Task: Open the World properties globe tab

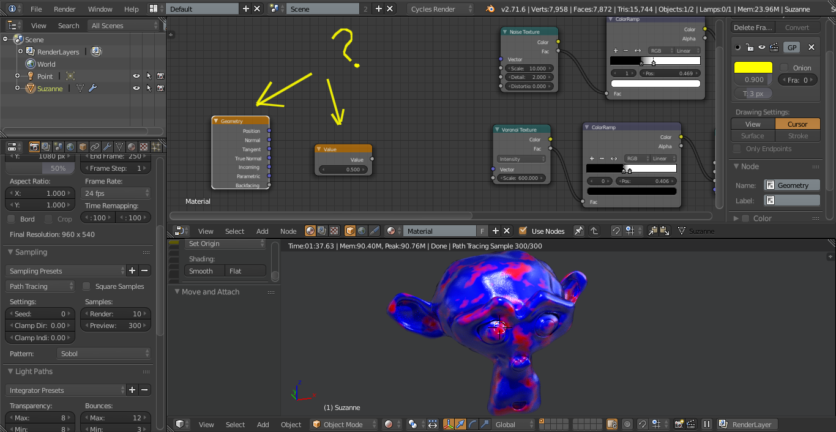Action: [70, 147]
